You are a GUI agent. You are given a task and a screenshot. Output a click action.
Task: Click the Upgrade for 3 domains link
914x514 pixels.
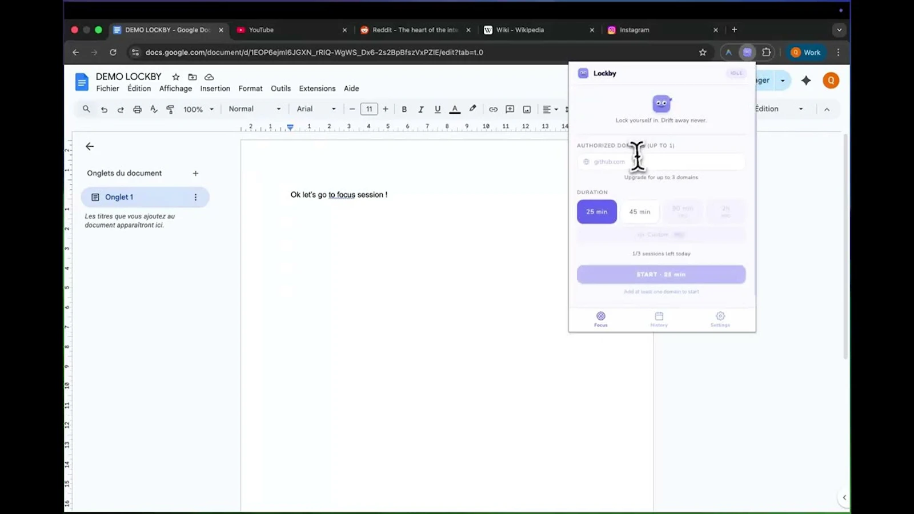661,177
